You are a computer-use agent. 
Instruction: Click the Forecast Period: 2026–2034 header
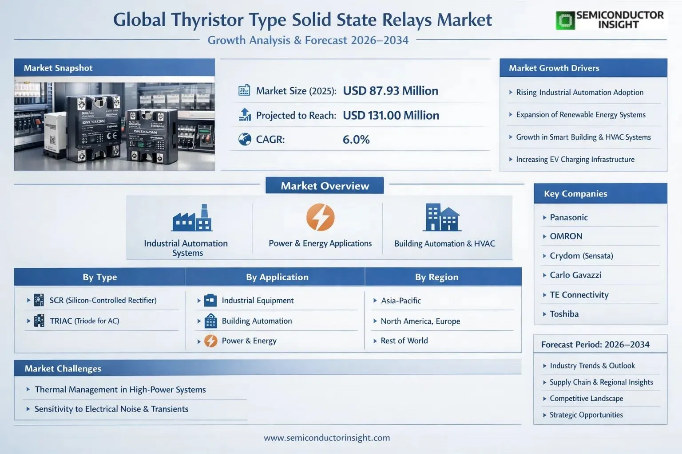pos(600,344)
